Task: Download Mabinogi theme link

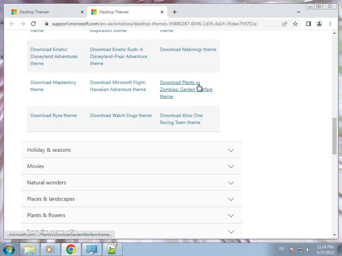Action: tap(188, 49)
